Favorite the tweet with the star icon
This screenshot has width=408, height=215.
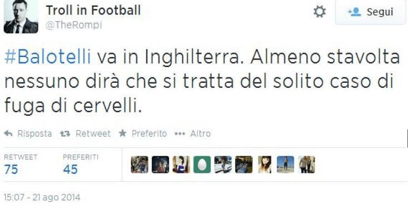point(123,133)
